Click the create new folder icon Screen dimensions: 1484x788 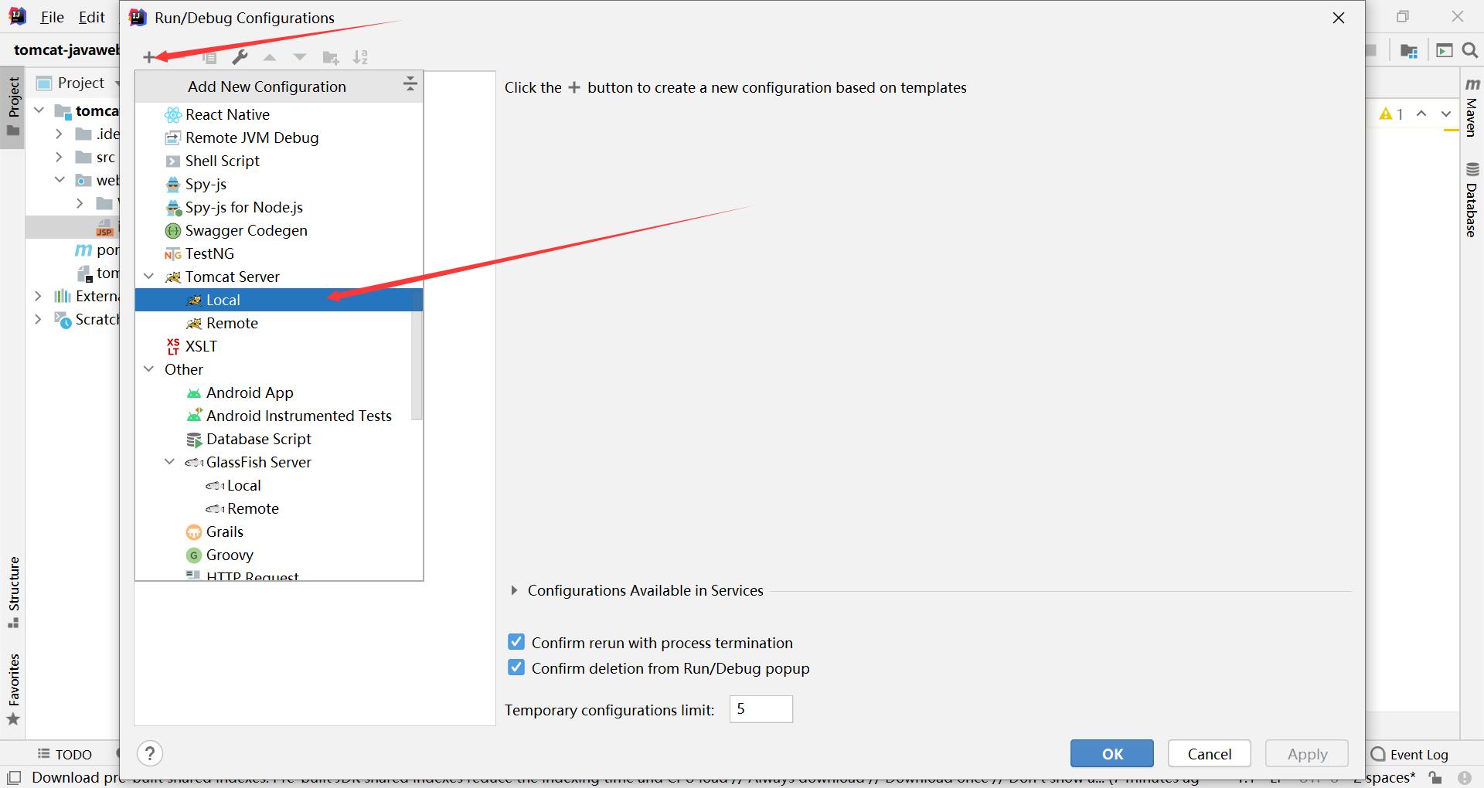coord(331,57)
